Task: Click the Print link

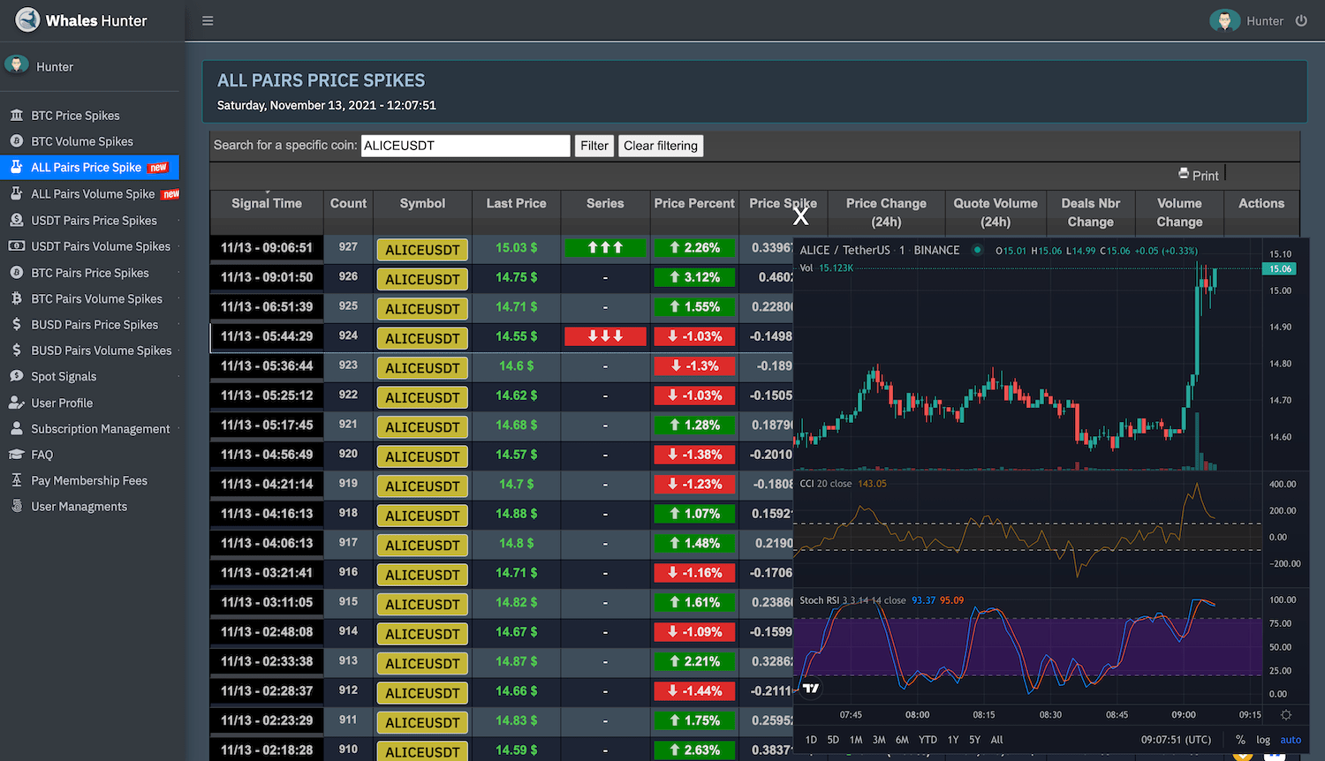Action: 1205,176
